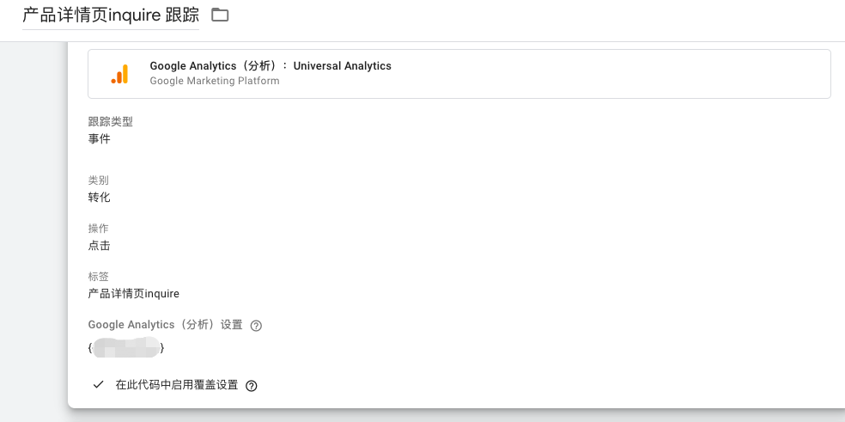Open the blurred settings variable in braces
Image resolution: width=845 pixels, height=422 pixels.
tap(125, 348)
